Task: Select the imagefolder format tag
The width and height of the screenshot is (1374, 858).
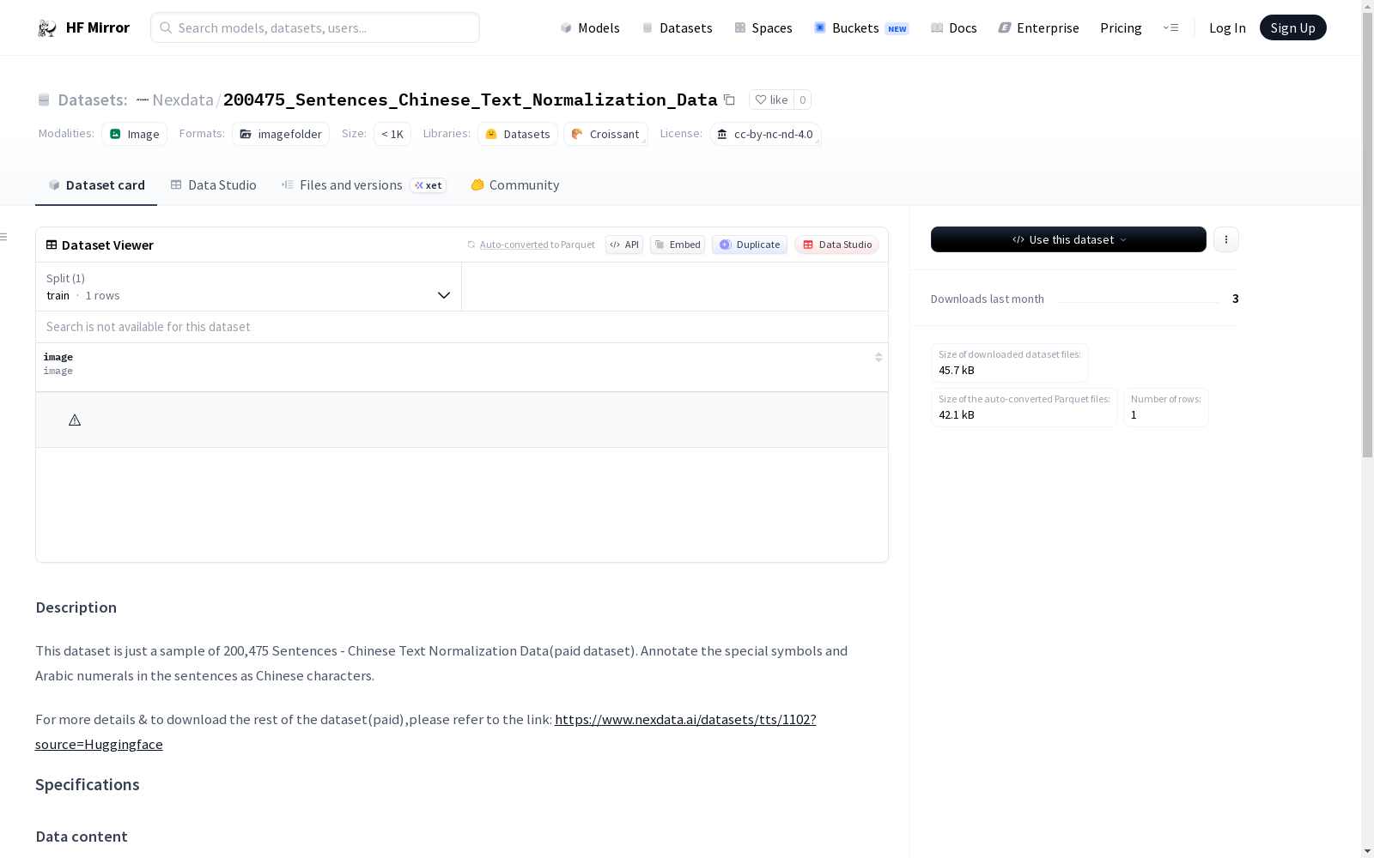Action: click(281, 134)
